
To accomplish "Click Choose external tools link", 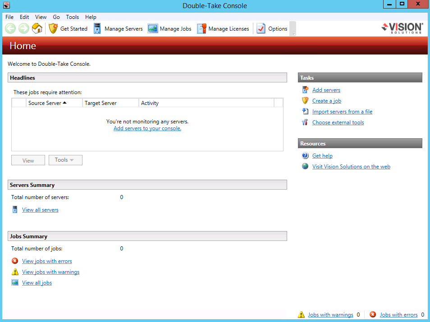I will [338, 122].
